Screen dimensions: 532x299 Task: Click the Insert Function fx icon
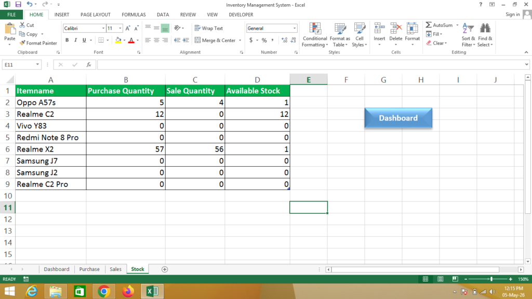point(88,64)
